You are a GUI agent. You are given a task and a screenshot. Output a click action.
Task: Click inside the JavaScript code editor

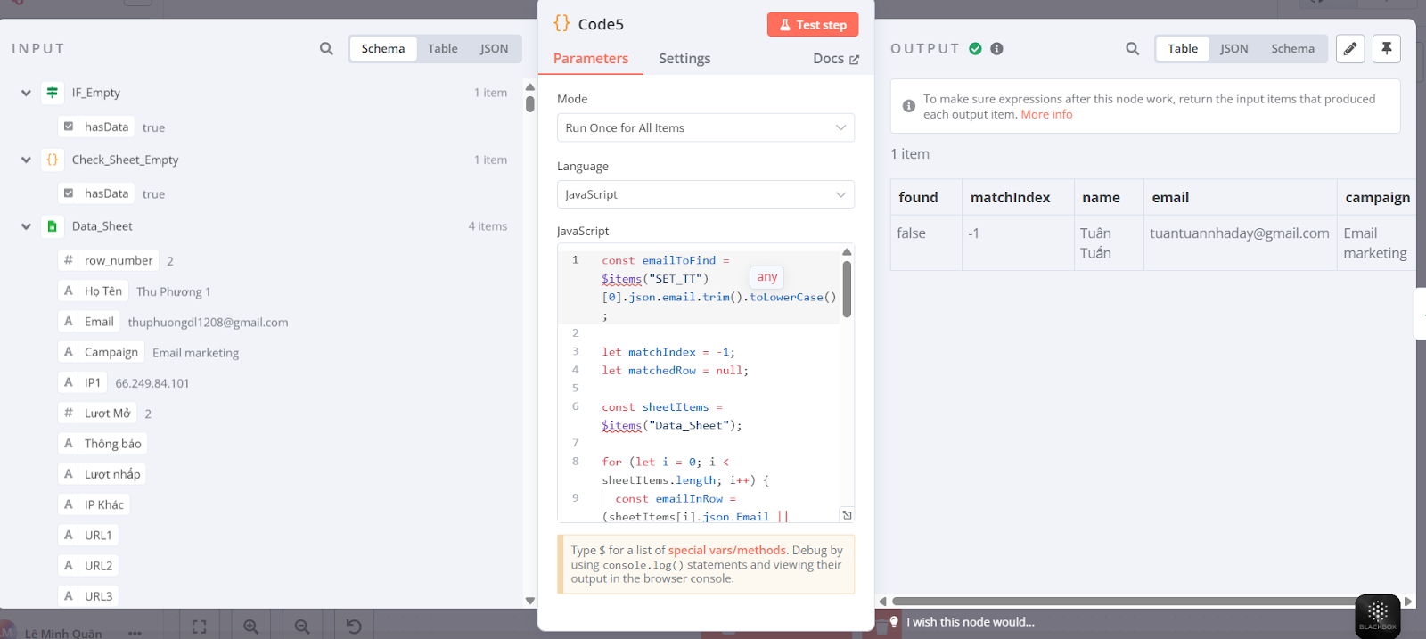[x=706, y=383]
